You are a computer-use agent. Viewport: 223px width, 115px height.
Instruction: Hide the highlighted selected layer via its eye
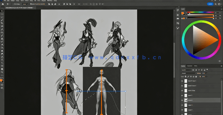click(182, 100)
